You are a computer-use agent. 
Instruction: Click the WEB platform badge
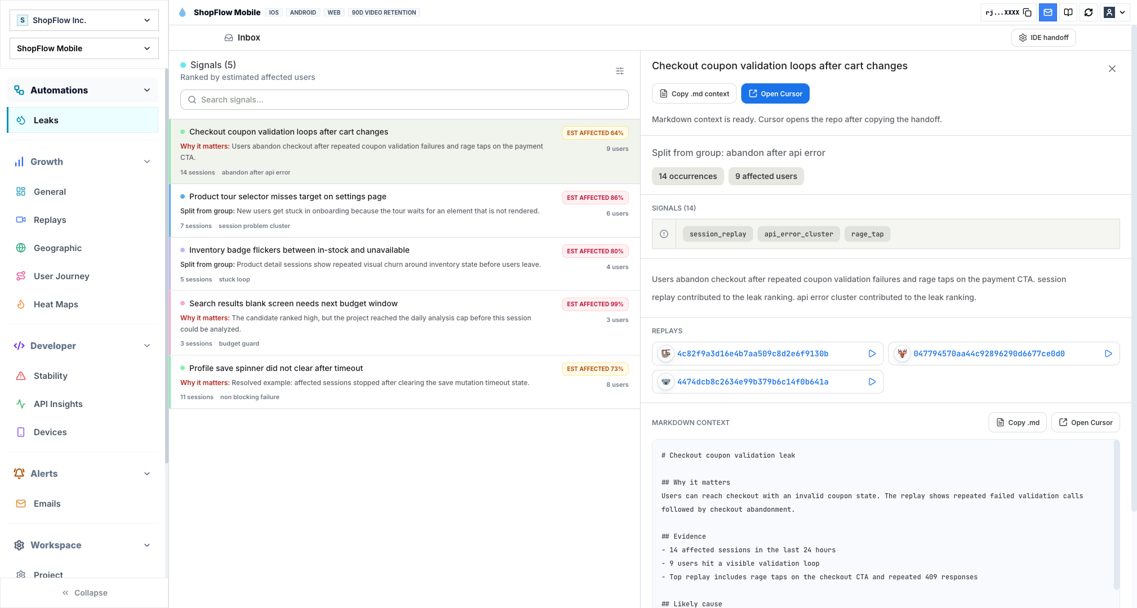(334, 12)
